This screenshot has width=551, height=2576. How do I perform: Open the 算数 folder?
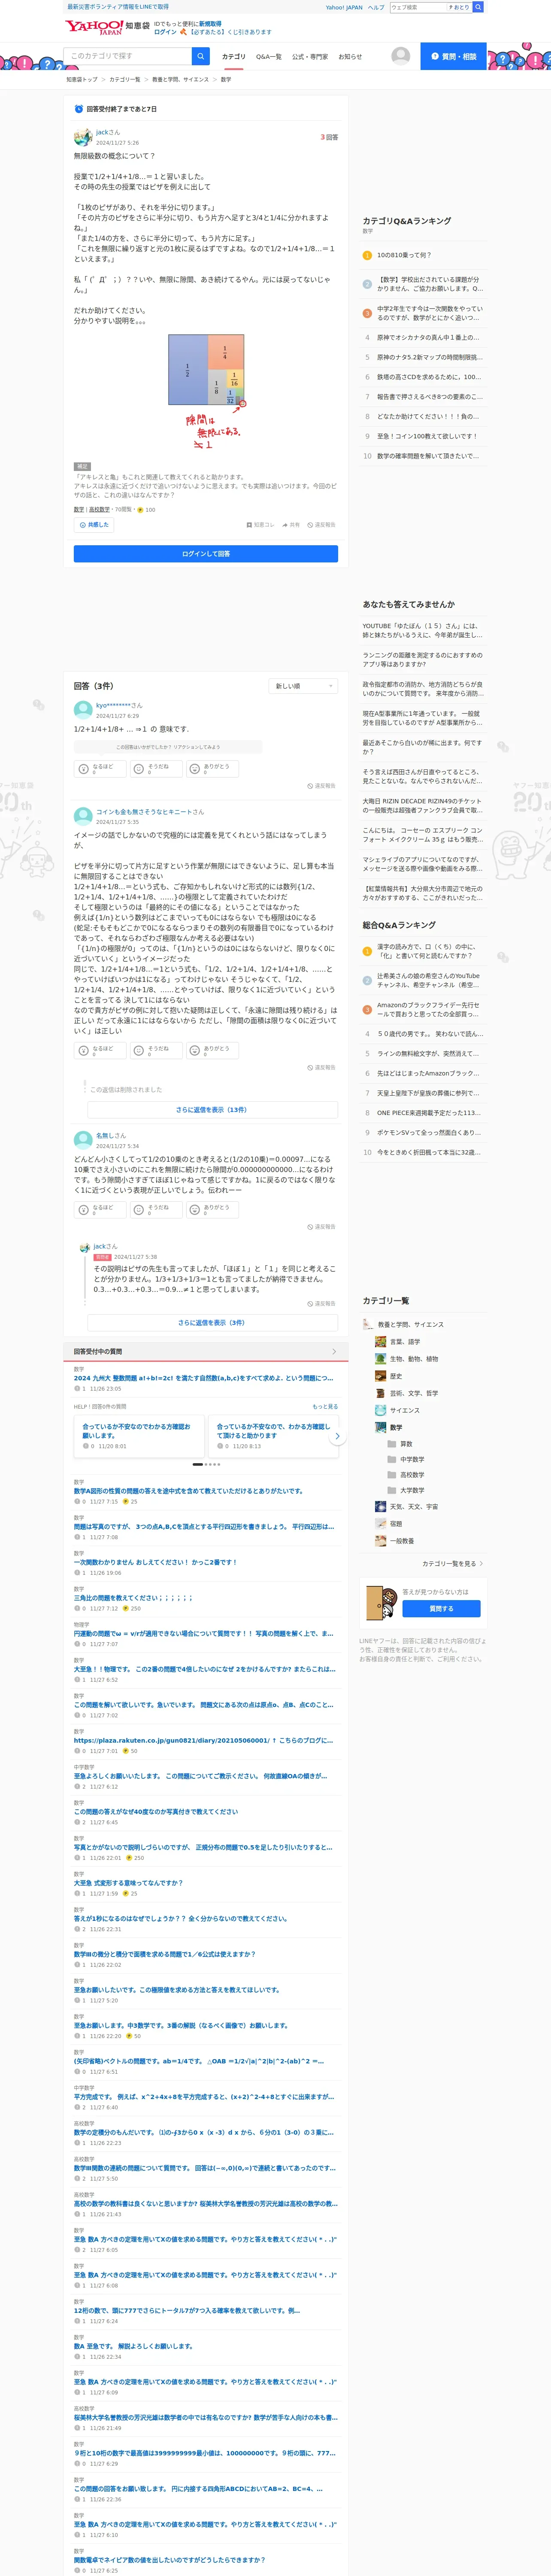392,1444
